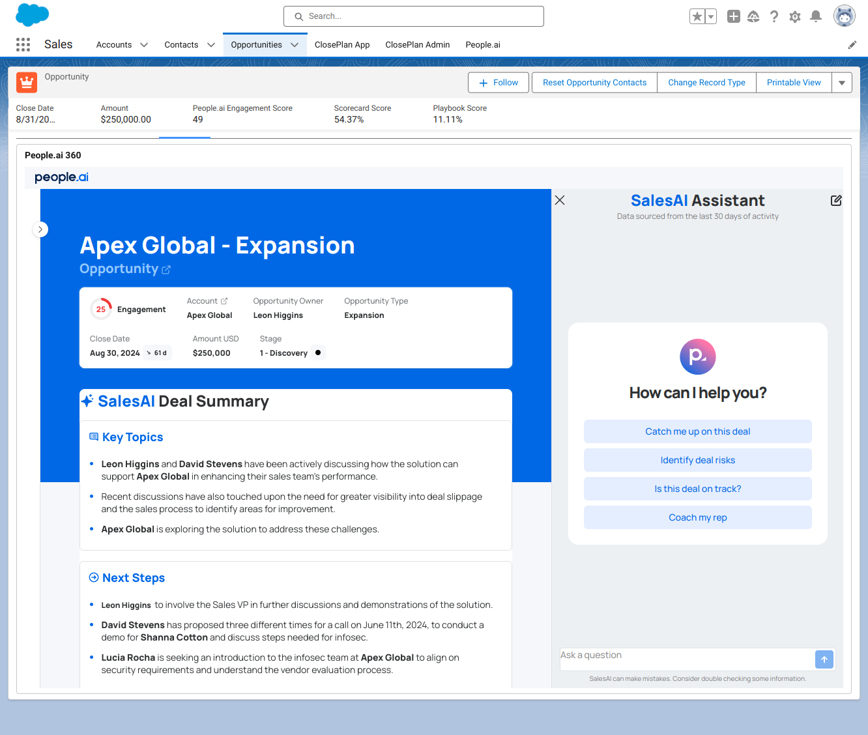Click Is this deal on track?
This screenshot has height=735, width=868.
click(698, 489)
